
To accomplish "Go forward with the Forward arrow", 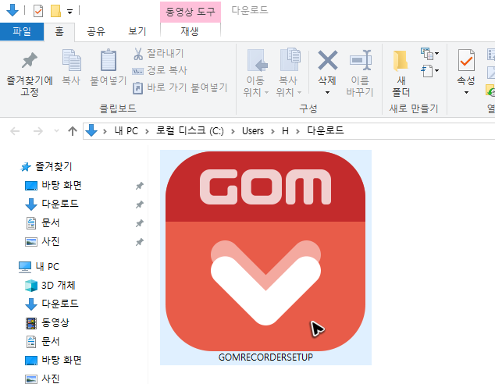I will point(38,130).
